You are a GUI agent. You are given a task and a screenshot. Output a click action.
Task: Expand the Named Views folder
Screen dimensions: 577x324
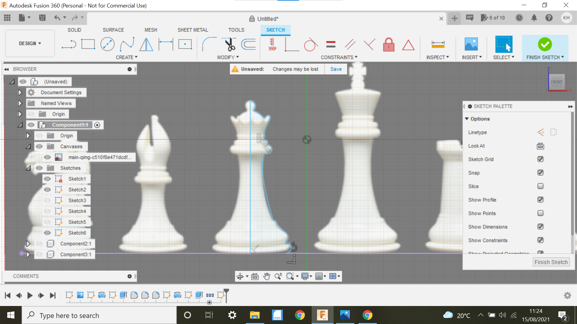[20, 103]
